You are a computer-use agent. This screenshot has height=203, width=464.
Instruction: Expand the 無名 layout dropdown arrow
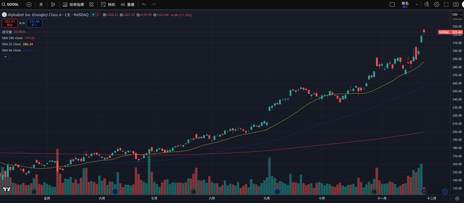(417, 4)
